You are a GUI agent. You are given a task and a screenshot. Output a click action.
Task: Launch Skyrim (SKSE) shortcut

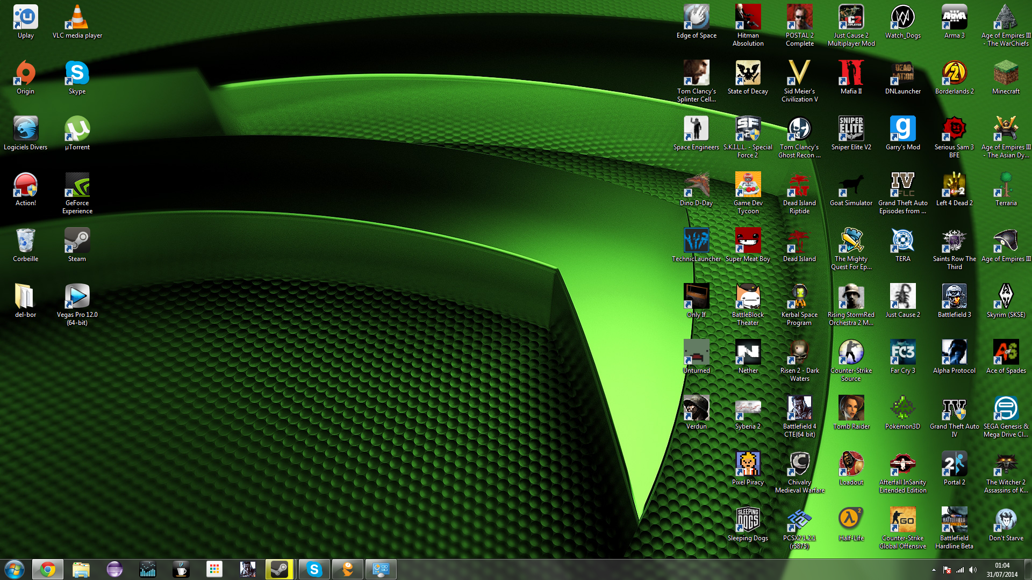pyautogui.click(x=1006, y=301)
